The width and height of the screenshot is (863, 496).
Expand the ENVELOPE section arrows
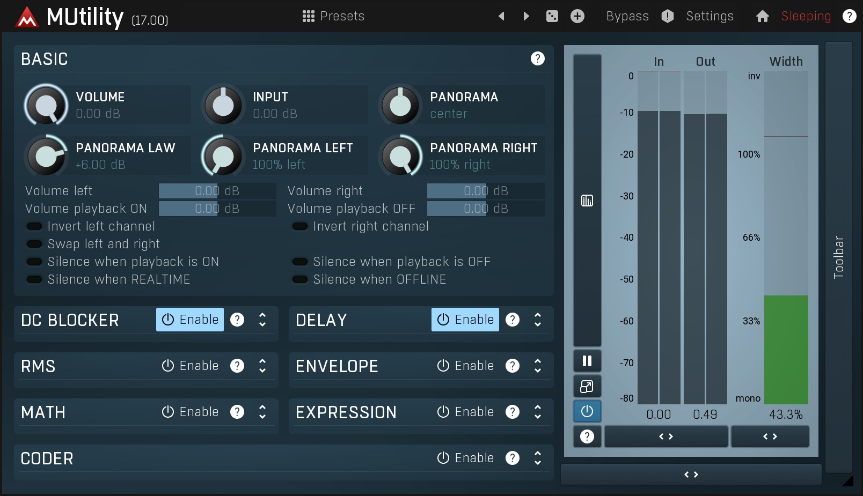(x=538, y=366)
